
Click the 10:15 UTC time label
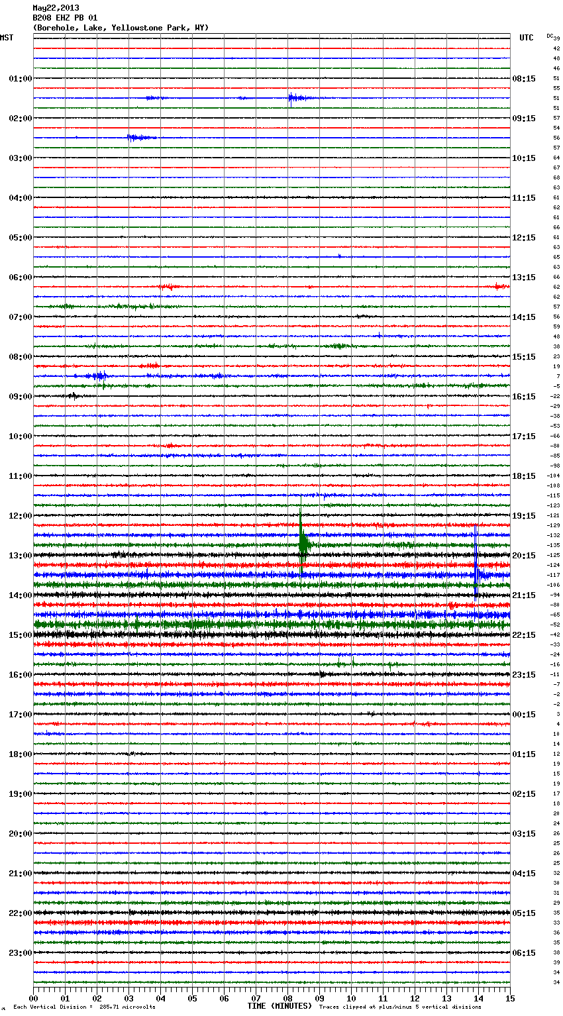pos(524,158)
